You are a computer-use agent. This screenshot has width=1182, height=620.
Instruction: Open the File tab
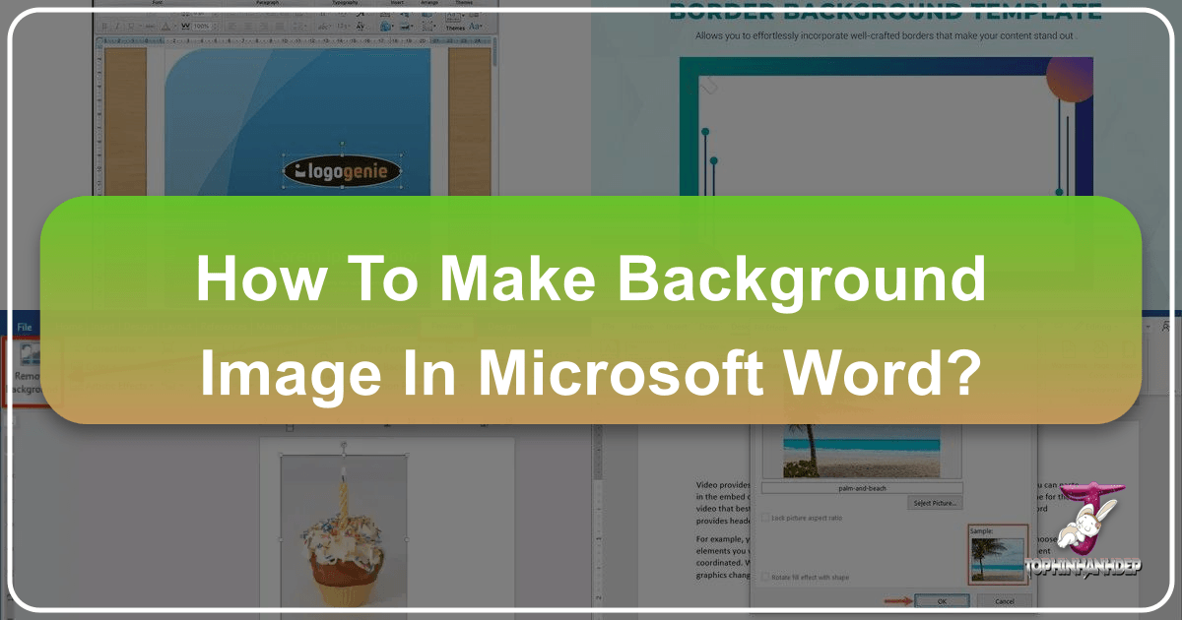click(25, 326)
